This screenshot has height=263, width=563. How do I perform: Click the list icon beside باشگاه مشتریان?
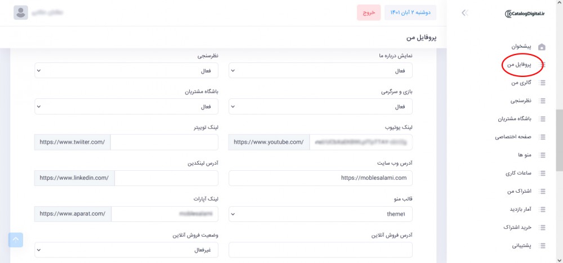[x=543, y=119]
